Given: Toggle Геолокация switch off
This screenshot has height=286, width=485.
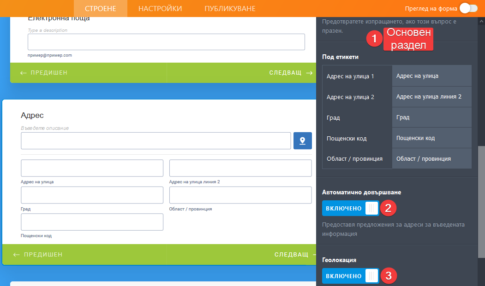Looking at the screenshot, I should click(350, 276).
